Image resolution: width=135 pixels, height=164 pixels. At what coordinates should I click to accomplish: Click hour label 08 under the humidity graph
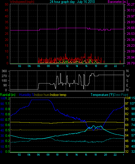tap(48, 155)
